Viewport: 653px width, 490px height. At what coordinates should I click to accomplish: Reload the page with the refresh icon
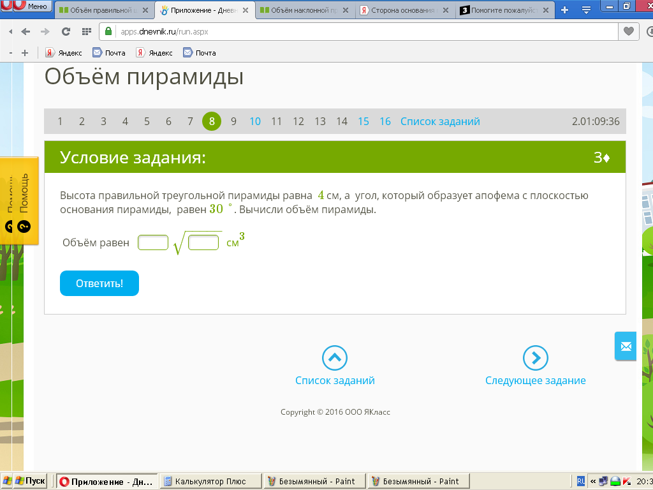tap(66, 32)
